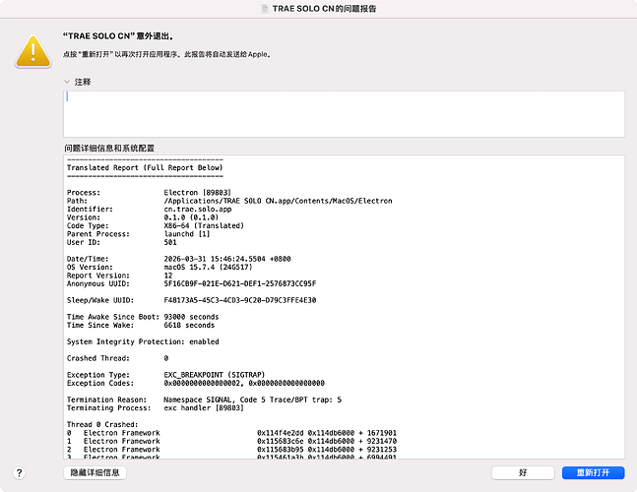
Task: Click the 重新打开 instruction sentence
Action: coord(167,54)
